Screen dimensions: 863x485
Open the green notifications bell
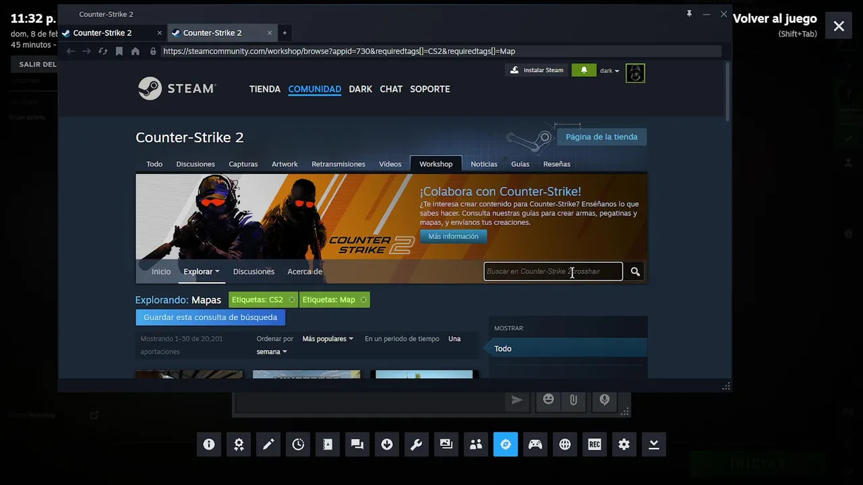[584, 70]
